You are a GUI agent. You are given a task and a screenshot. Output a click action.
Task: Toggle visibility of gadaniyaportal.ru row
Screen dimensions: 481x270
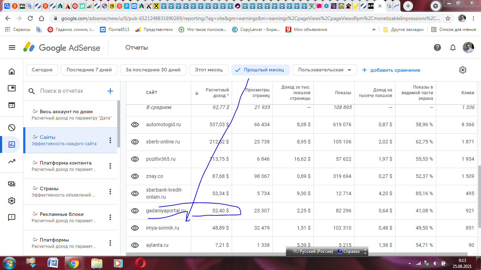pos(135,211)
